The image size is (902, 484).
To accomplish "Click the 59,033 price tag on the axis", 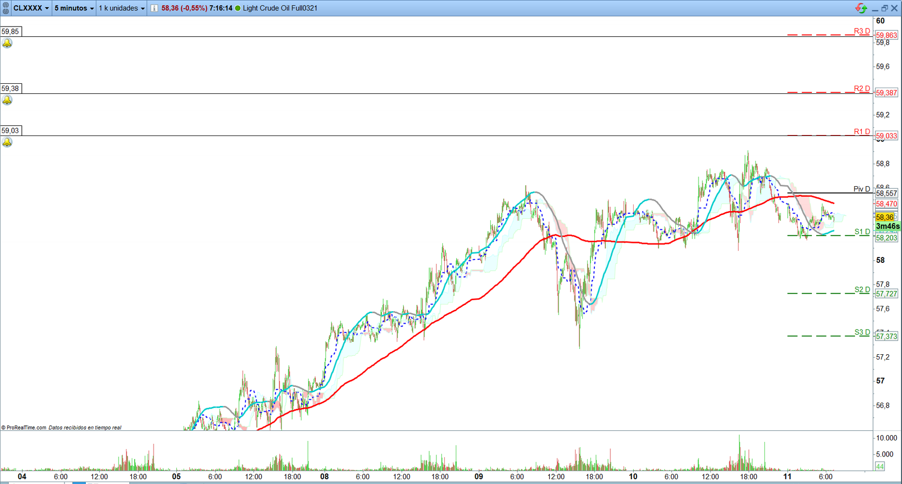I will 886,136.
